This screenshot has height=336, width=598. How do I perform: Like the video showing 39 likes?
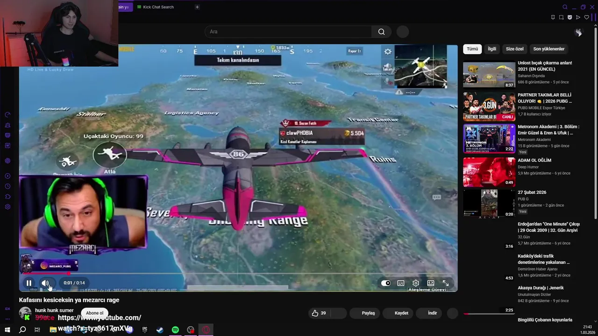(319, 313)
